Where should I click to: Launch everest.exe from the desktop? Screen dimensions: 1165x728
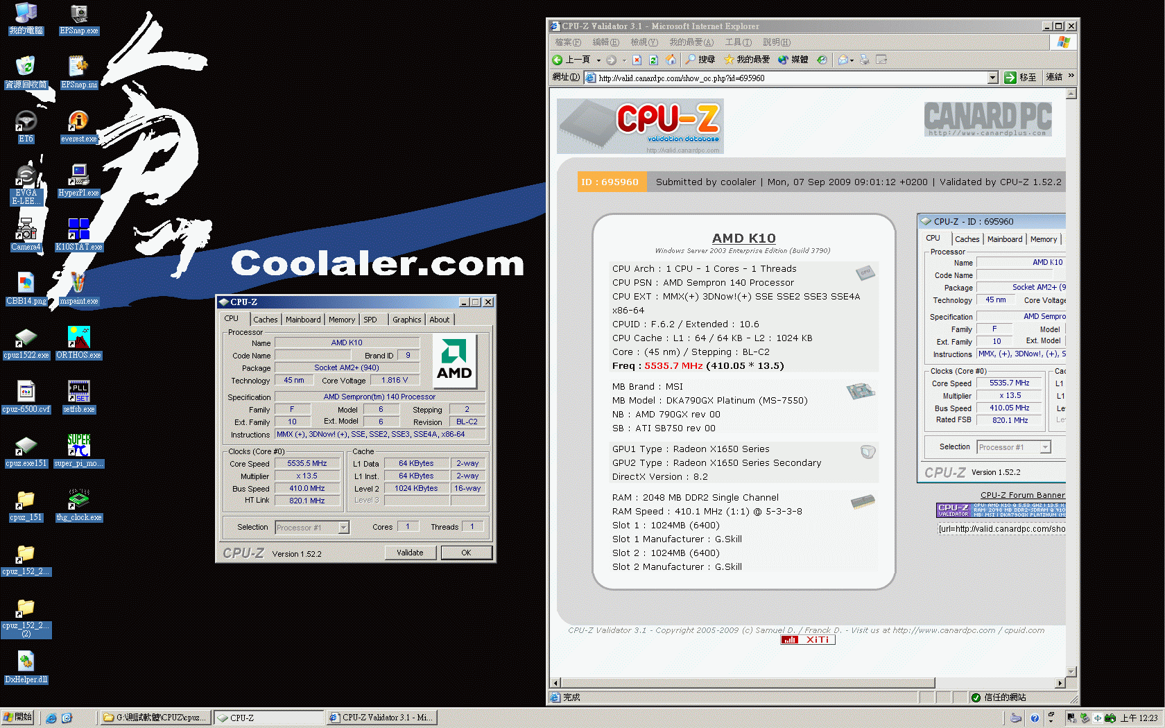pyautogui.click(x=78, y=126)
